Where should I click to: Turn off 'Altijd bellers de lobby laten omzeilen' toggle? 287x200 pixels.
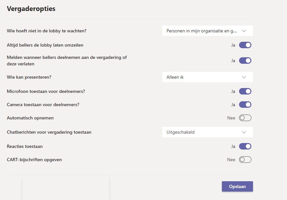pyautogui.click(x=245, y=45)
